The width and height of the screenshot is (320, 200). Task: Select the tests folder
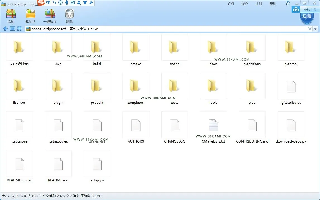click(x=174, y=89)
